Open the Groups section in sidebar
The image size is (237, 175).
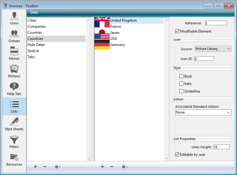[x=14, y=36]
